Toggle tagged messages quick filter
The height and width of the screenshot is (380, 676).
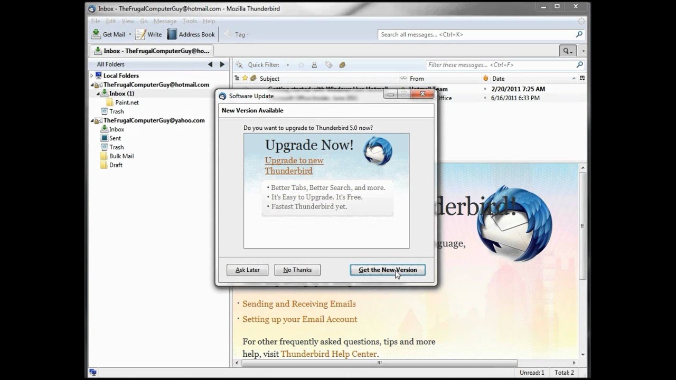(x=328, y=65)
